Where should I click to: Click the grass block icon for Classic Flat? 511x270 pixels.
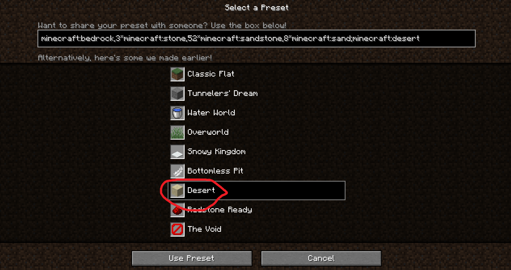(x=177, y=74)
